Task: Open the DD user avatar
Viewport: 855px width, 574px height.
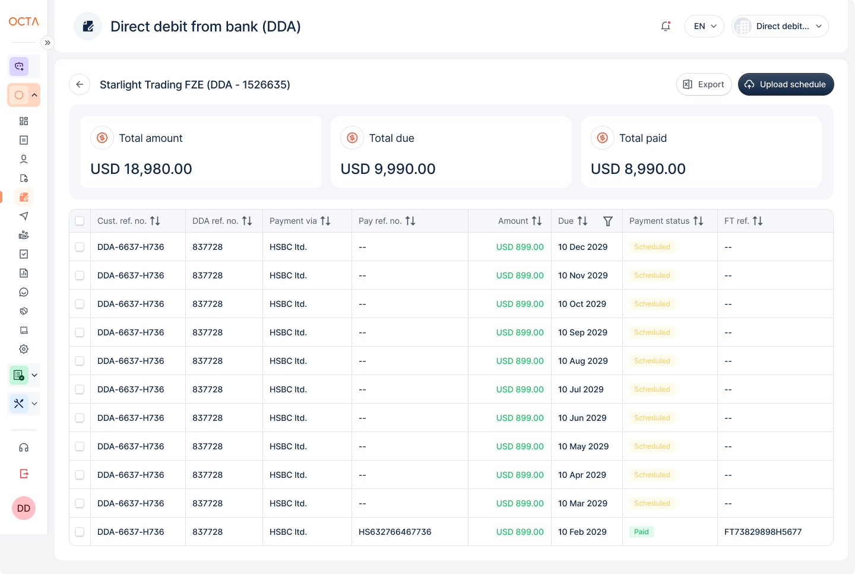Action: click(x=24, y=508)
